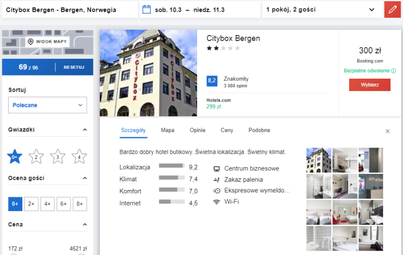The height and width of the screenshot is (255, 403).
Task: Select the 2+ guest rating filter
Action: pyautogui.click(x=32, y=204)
